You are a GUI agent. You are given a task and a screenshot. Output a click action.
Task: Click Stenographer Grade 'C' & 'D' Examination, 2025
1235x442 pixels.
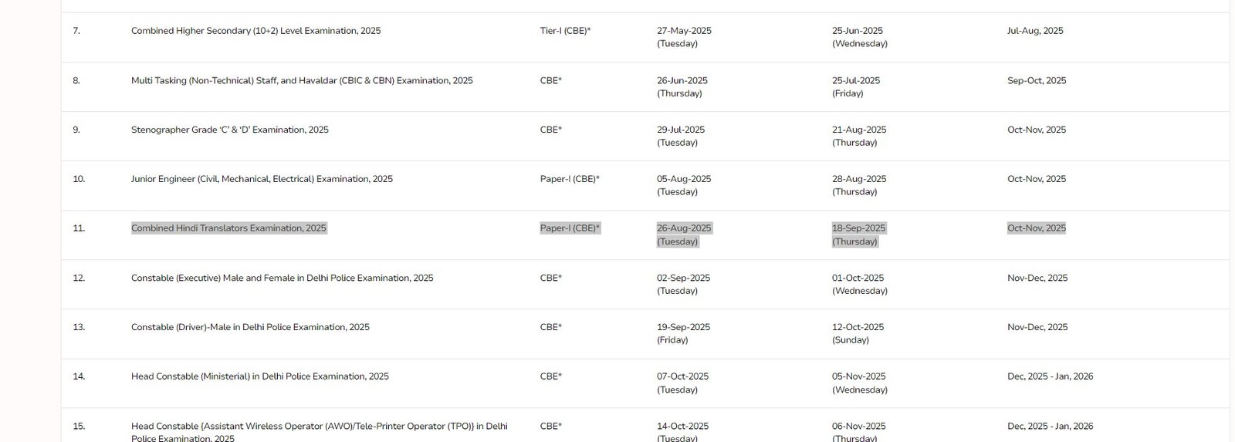(230, 130)
